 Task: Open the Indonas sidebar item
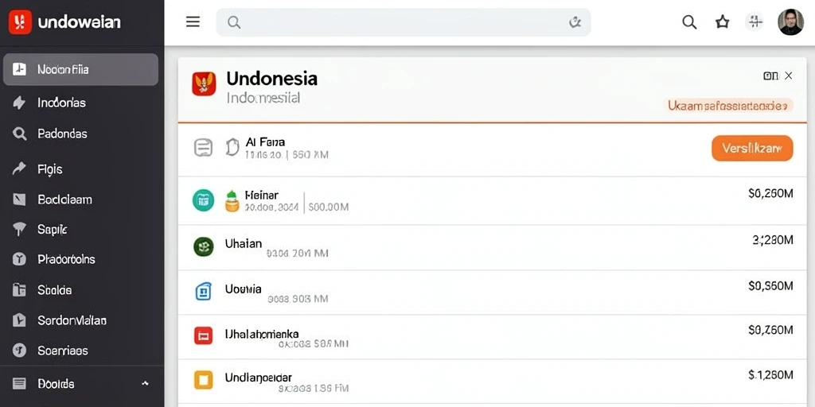[x=61, y=103]
